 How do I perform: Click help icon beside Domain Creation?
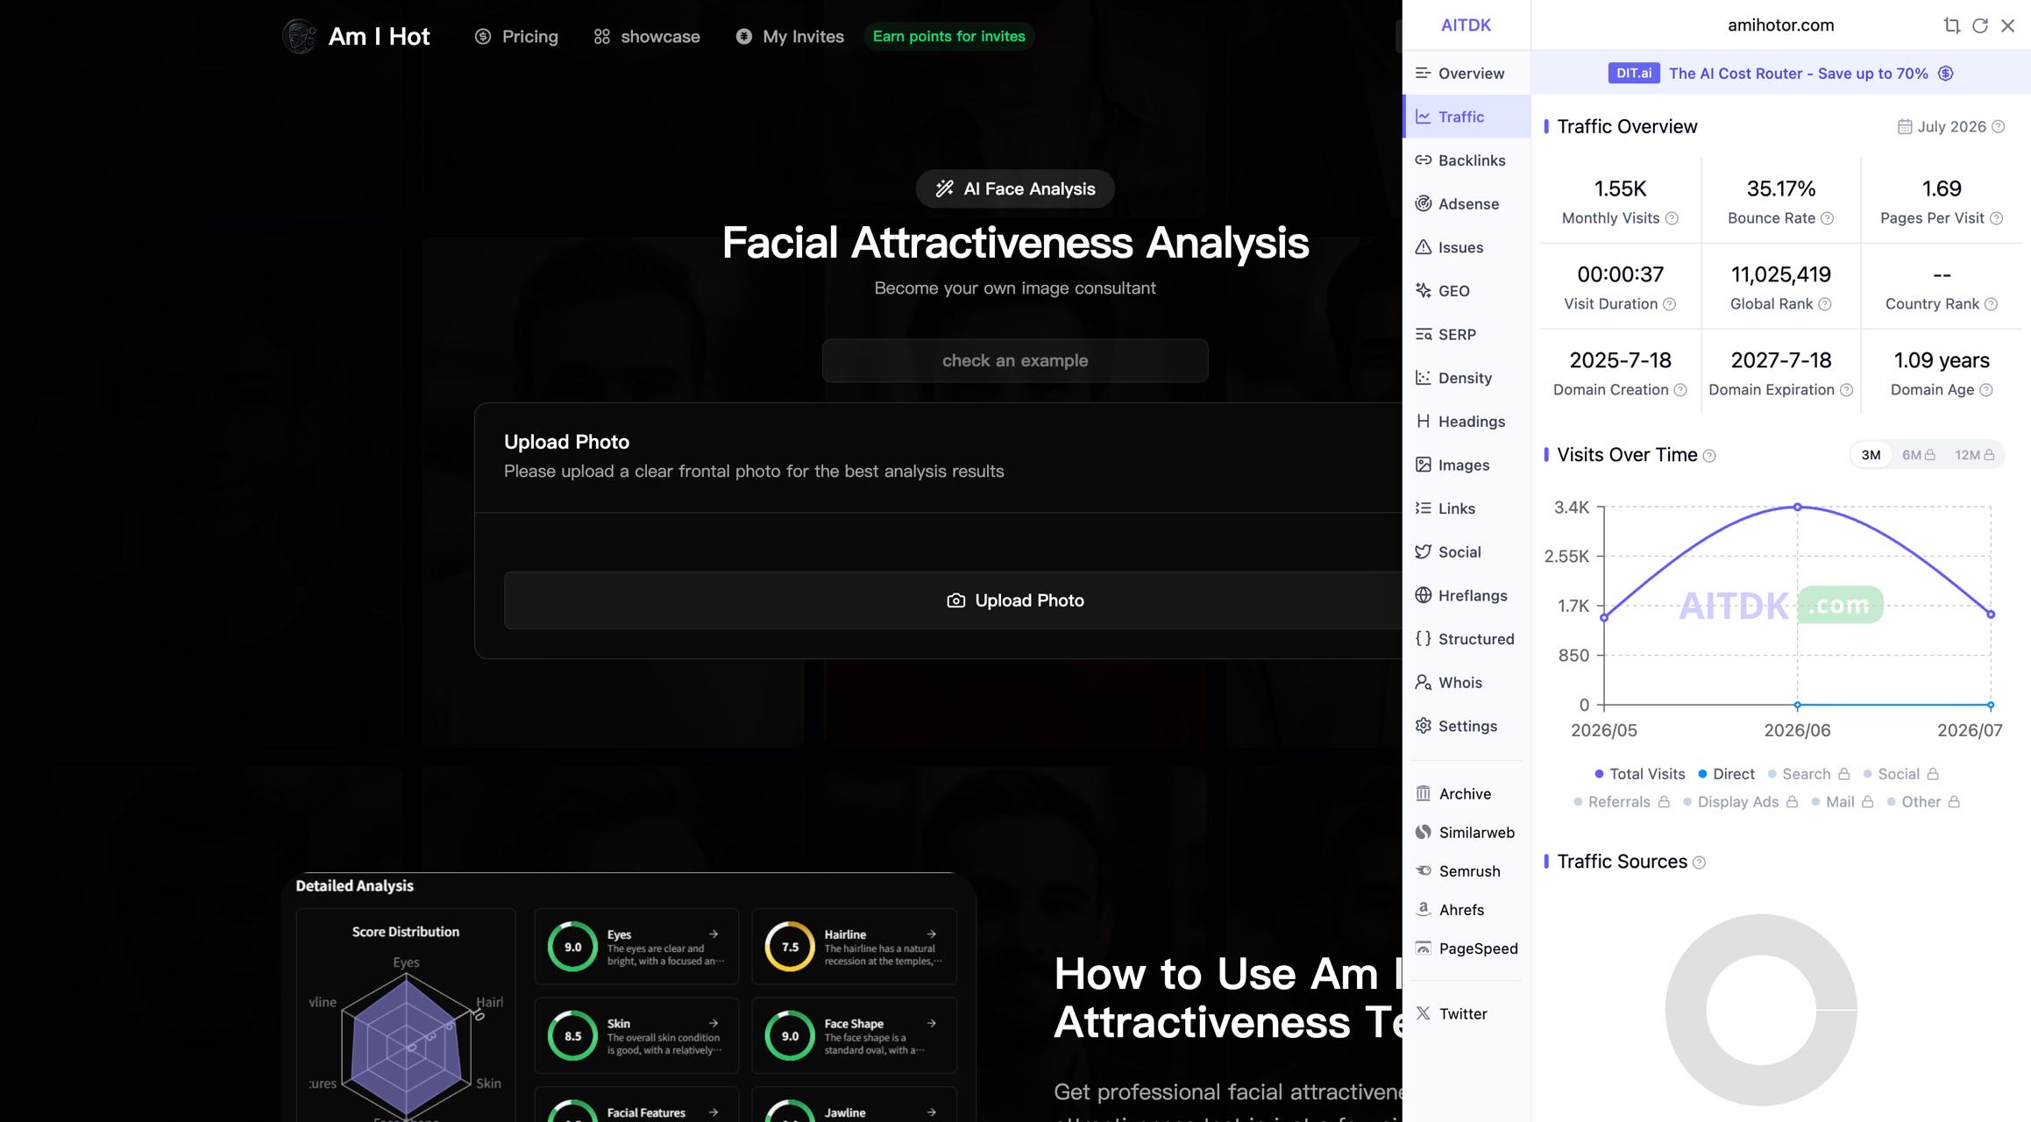pyautogui.click(x=1680, y=390)
